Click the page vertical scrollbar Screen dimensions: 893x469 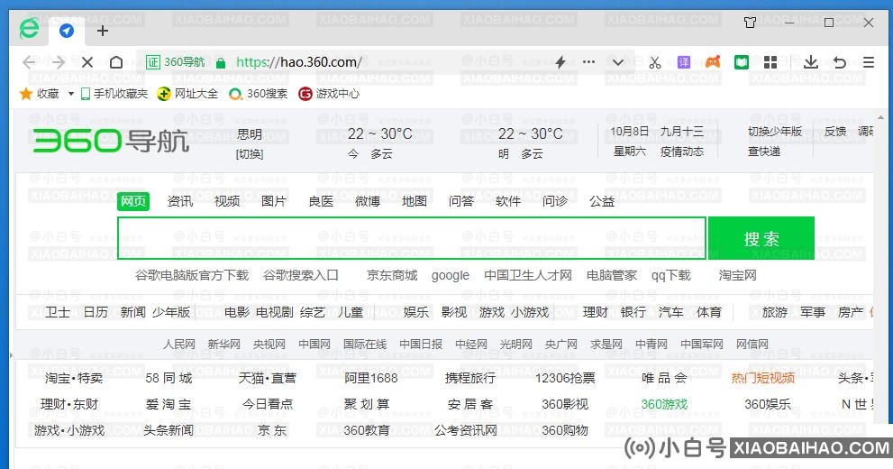[x=882, y=268]
